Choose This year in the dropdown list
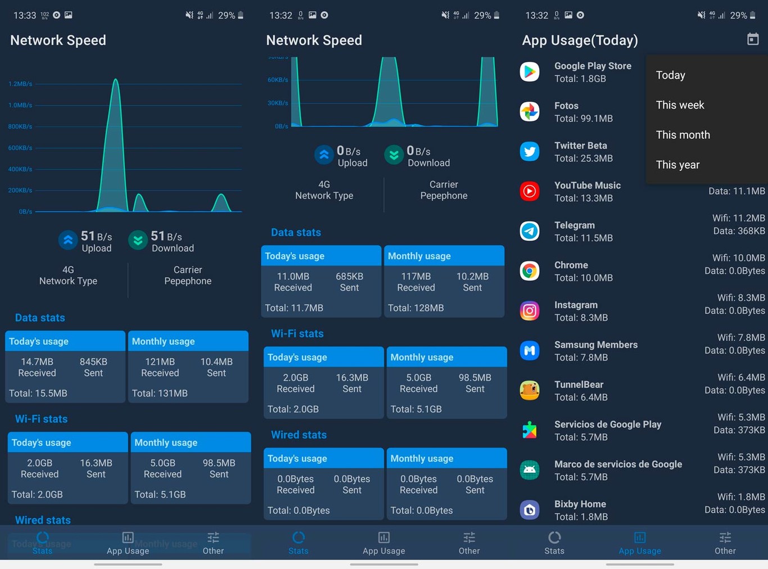The width and height of the screenshot is (768, 569). click(x=677, y=165)
